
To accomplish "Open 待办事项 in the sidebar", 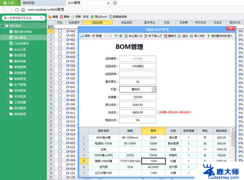I will click(20, 37).
